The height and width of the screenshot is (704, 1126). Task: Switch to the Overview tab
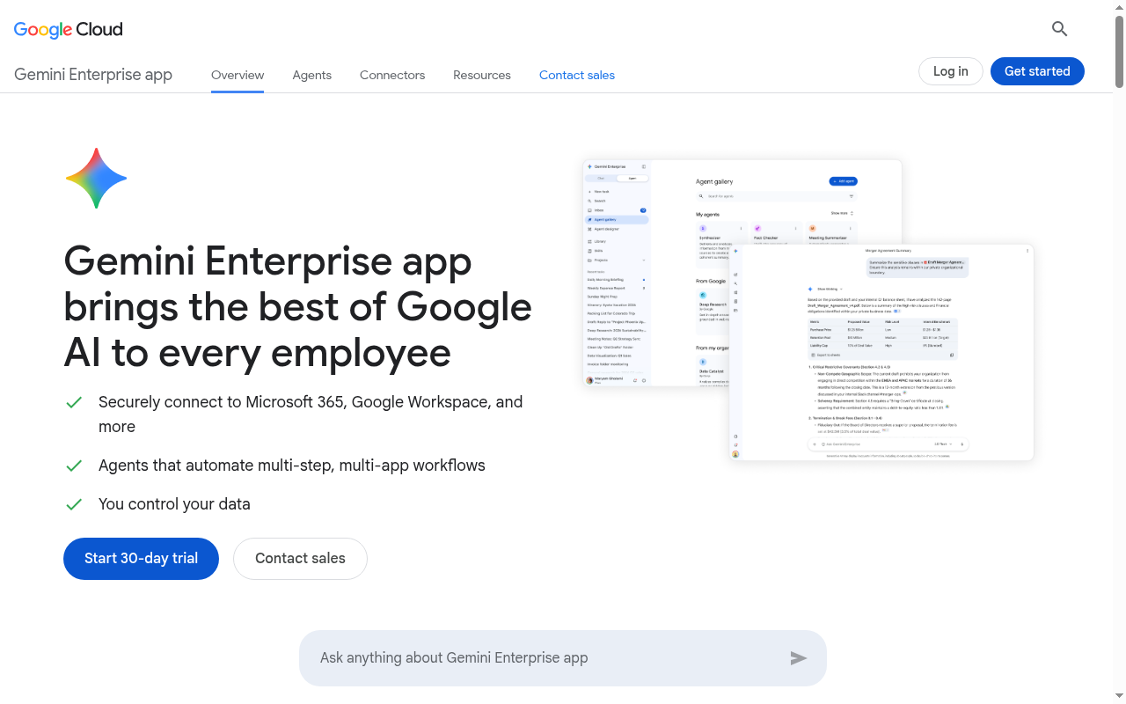(238, 75)
